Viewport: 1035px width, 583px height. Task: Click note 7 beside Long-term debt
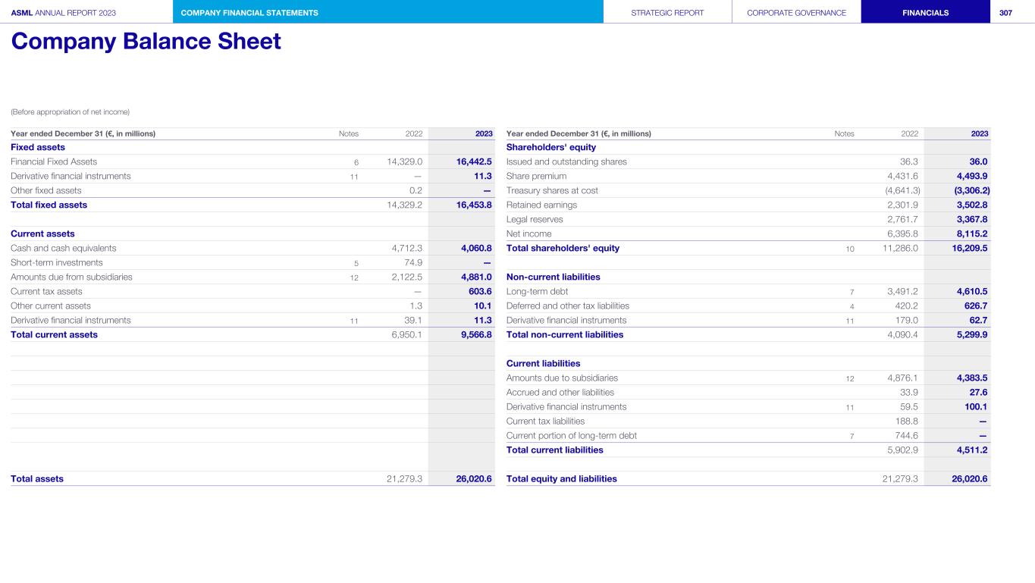(x=852, y=292)
